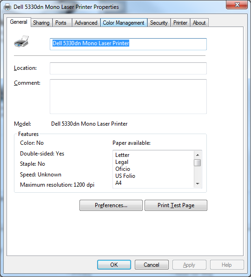
Task: Click paper list scroll up arrow
Action: click(198, 155)
